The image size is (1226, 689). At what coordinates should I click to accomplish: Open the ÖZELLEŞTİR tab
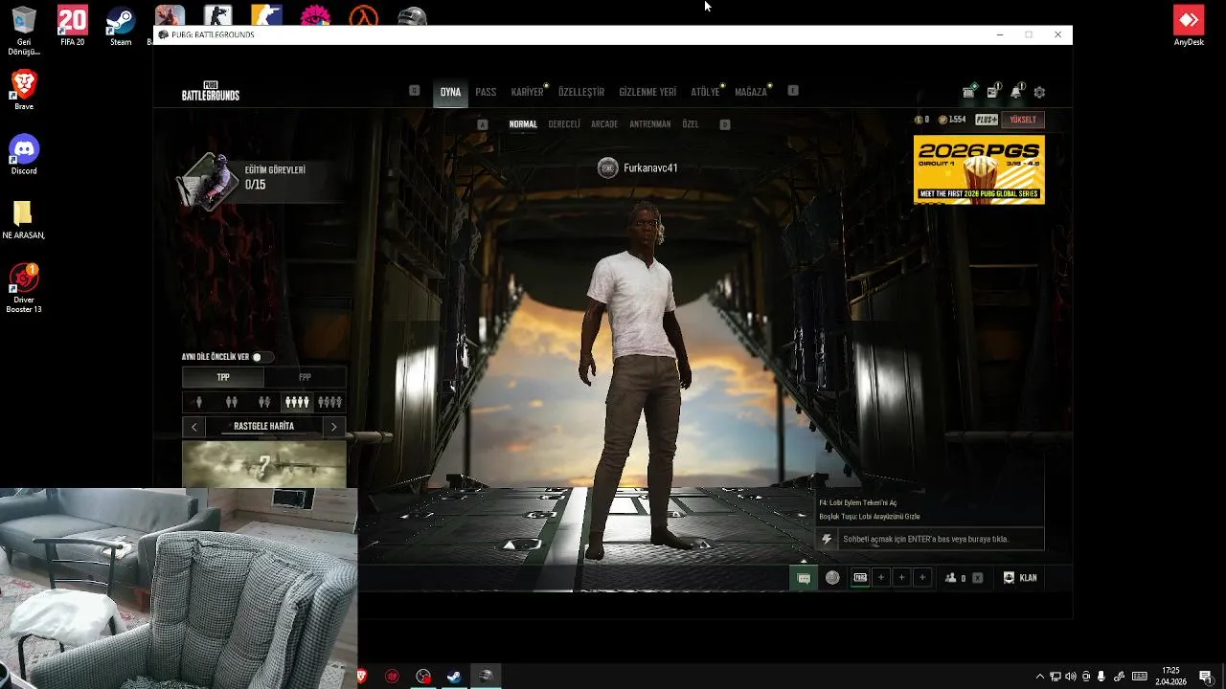point(581,92)
